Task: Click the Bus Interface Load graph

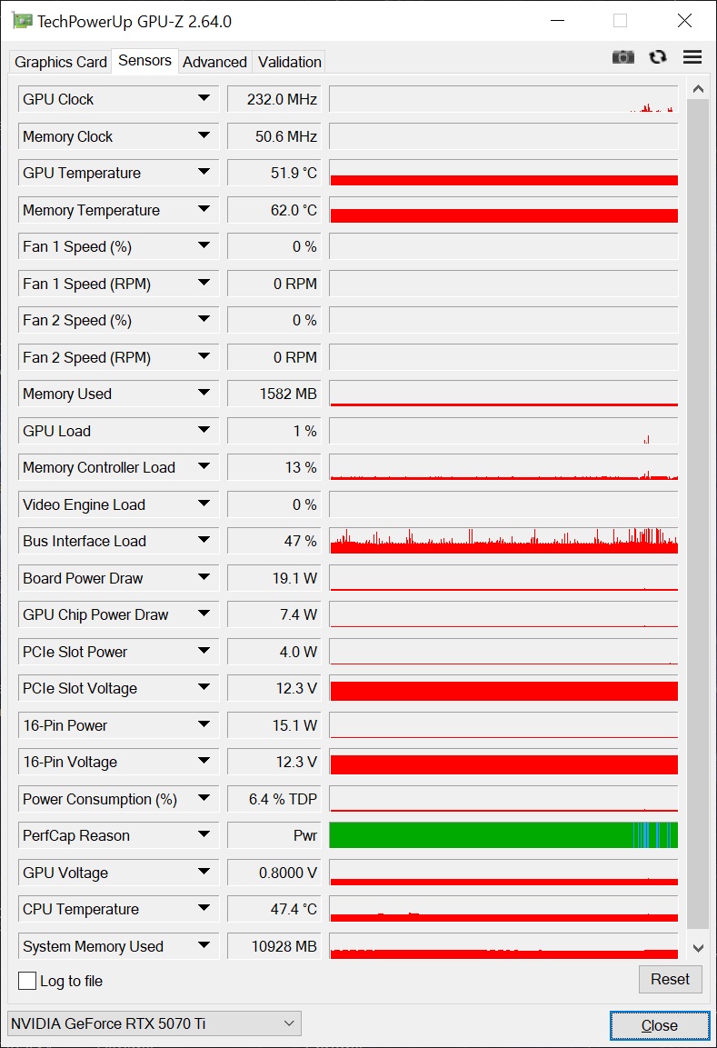Action: (503, 541)
